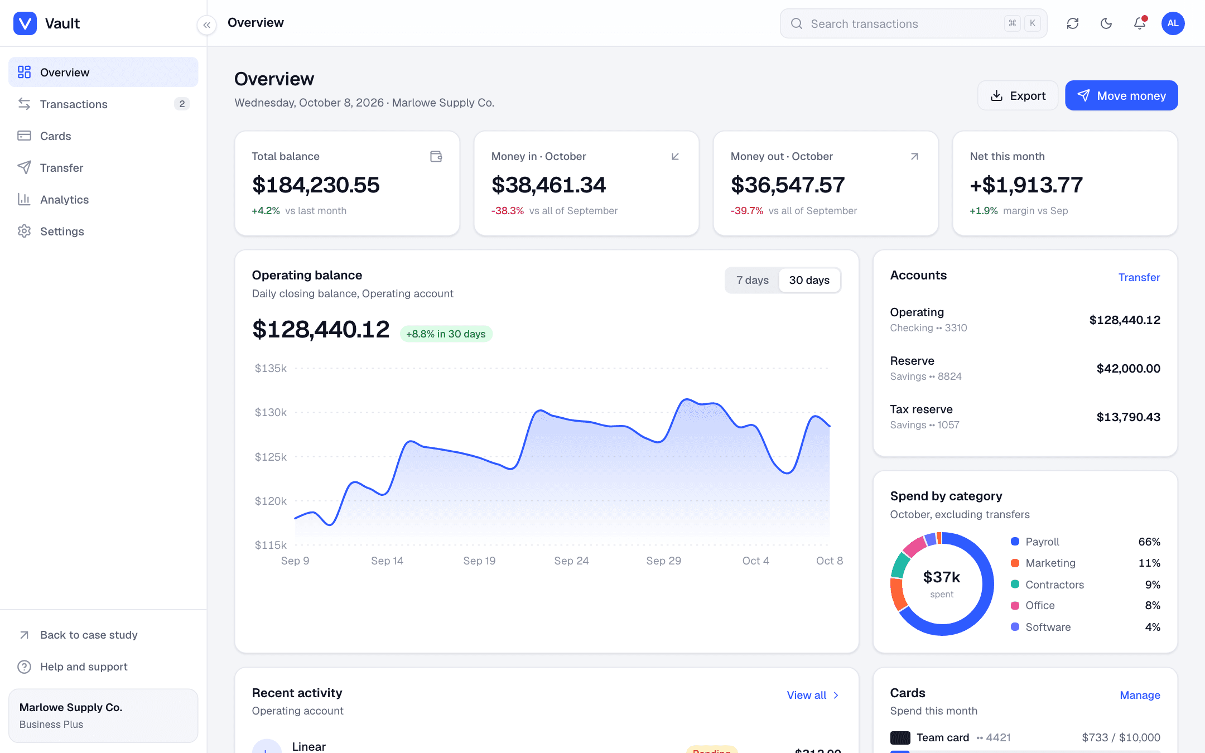Click the Office pink legend dot
The height and width of the screenshot is (753, 1205).
coord(1015,605)
